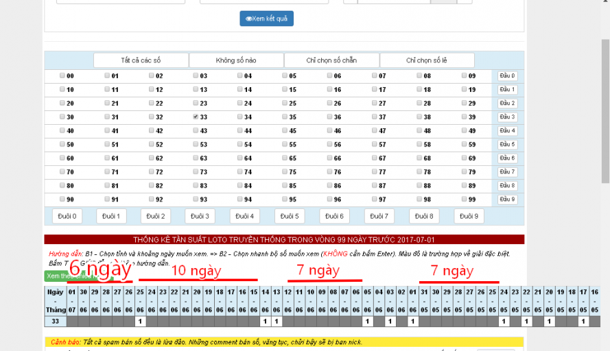610x351 pixels.
Task: Check the number 55 checkbox
Action: coord(285,145)
